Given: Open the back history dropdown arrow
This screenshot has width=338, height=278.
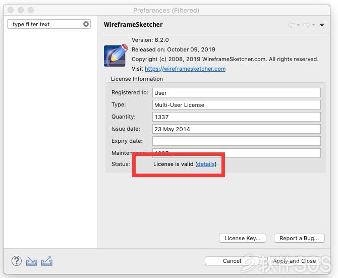Looking at the screenshot, I should pyautogui.click(x=298, y=25).
